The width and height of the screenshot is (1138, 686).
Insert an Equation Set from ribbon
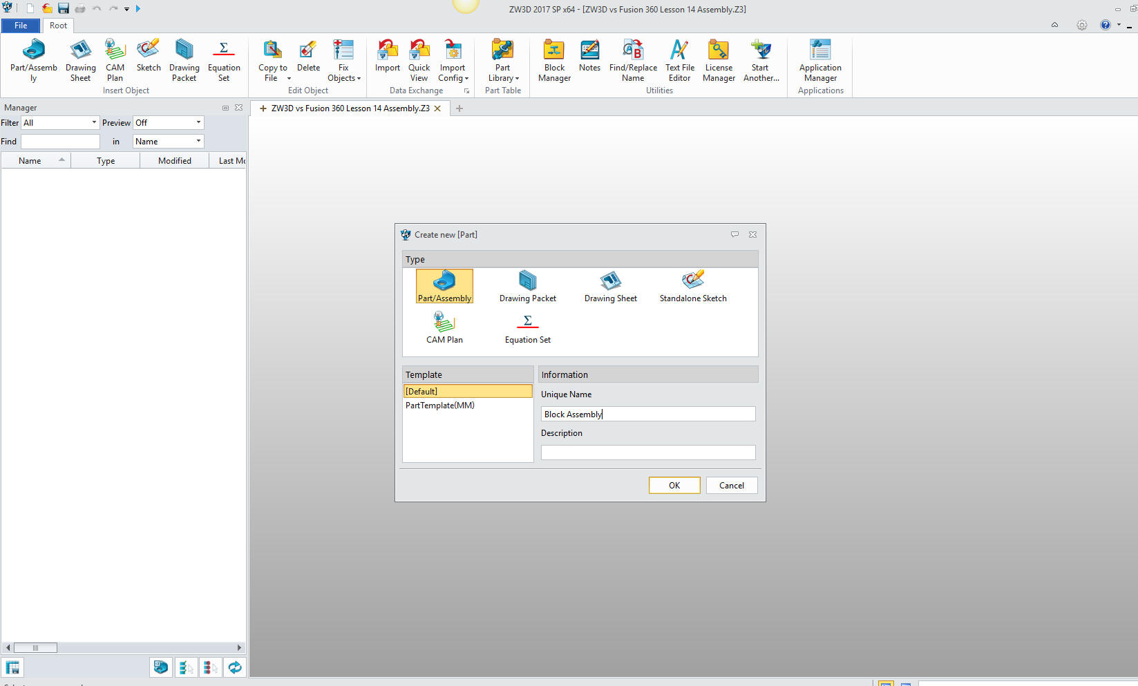coord(224,60)
